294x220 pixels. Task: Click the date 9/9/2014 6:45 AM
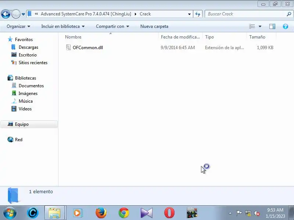(178, 48)
